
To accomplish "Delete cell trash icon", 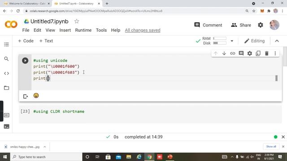I will (267, 53).
